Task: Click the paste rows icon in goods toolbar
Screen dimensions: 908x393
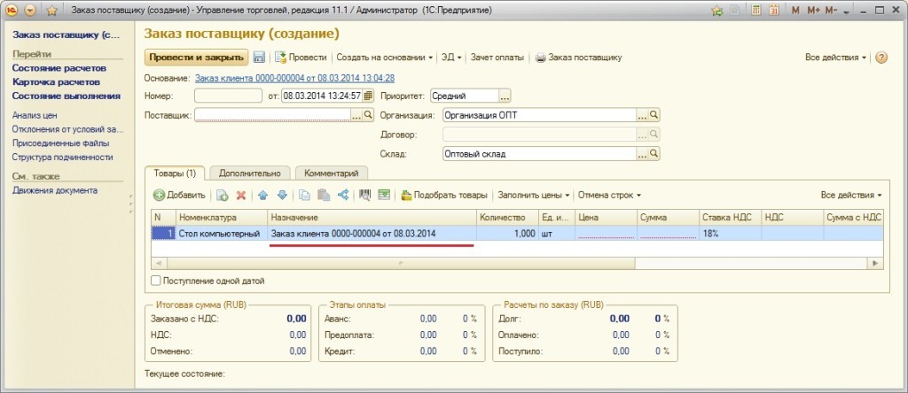Action: coord(324,196)
